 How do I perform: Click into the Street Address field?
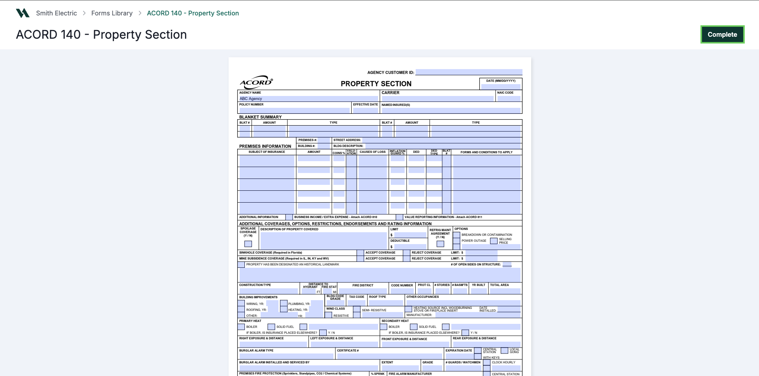pyautogui.click(x=442, y=140)
